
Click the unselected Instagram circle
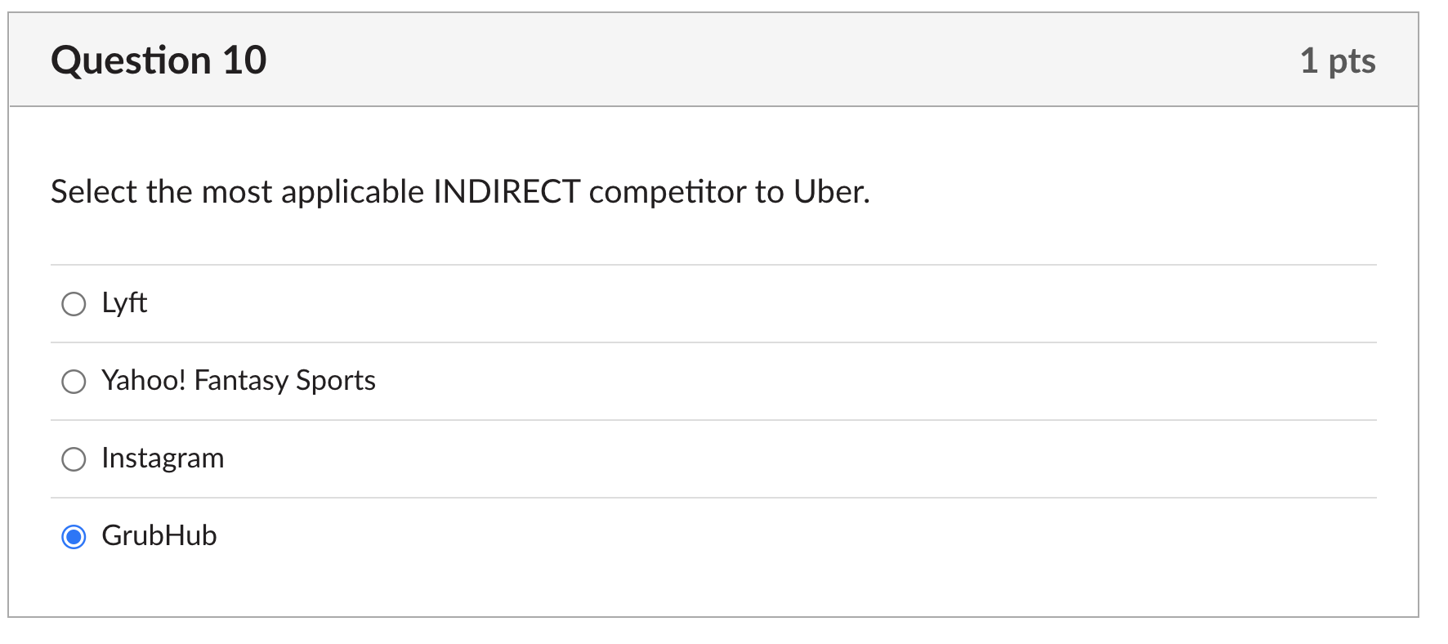tap(74, 458)
